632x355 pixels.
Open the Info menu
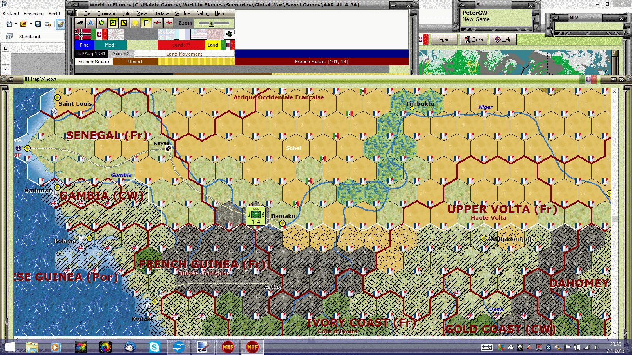[x=127, y=13]
